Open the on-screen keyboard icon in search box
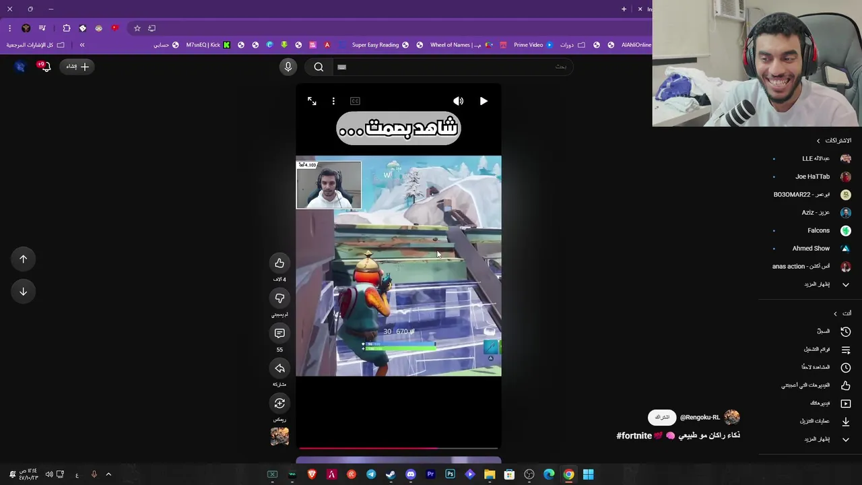Viewport: 862px width, 485px height. (x=341, y=67)
